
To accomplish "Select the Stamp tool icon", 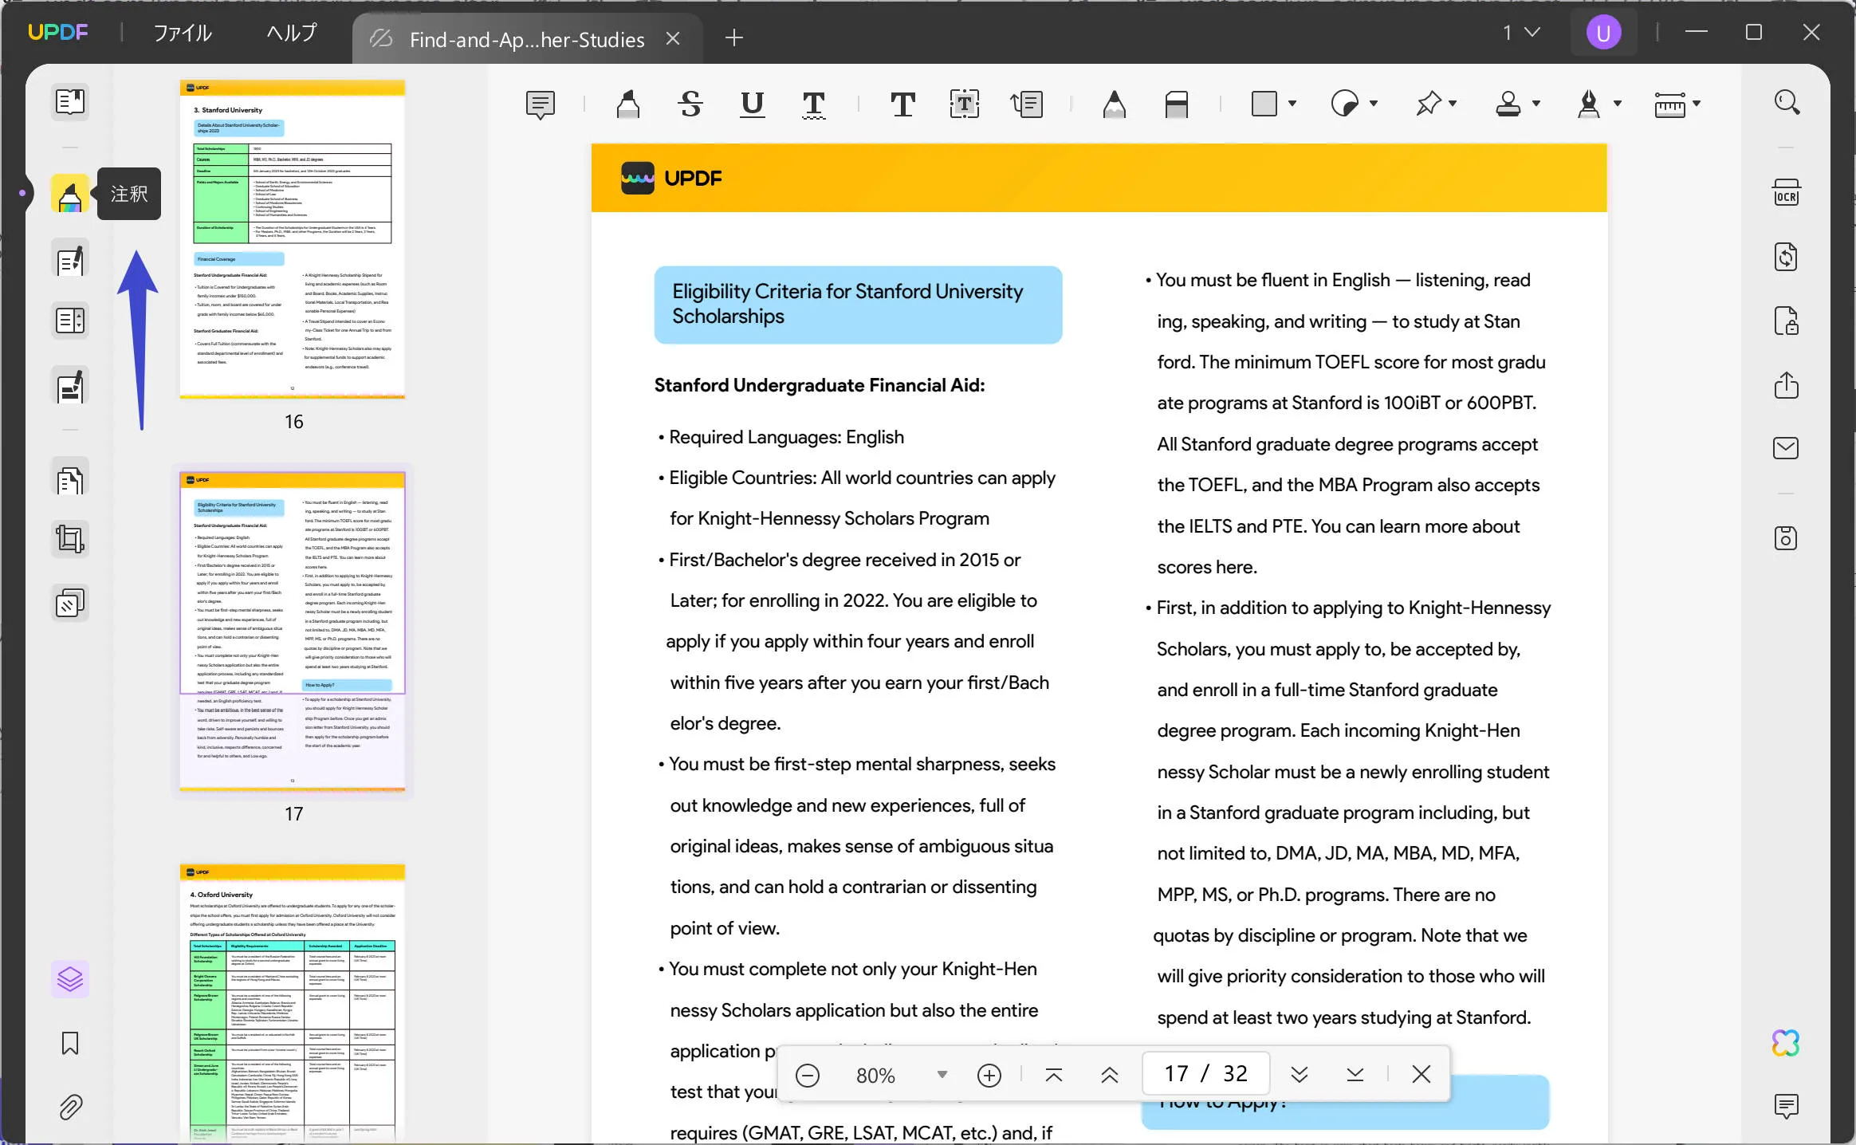I will point(1508,104).
